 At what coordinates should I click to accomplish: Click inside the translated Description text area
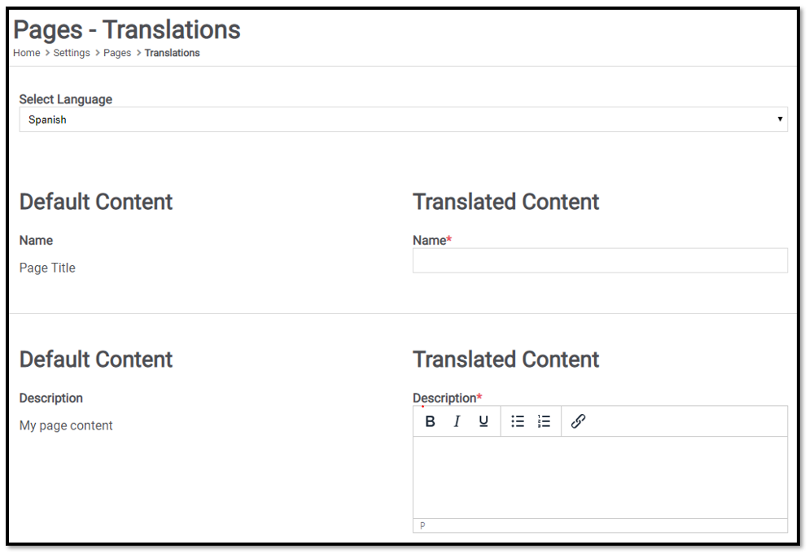point(600,477)
